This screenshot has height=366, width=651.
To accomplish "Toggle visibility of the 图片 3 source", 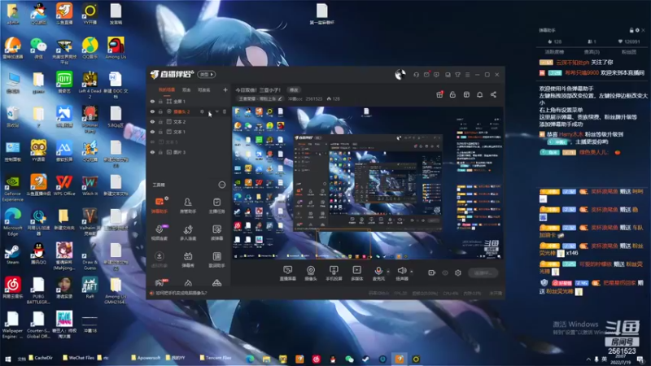I will (152, 152).
